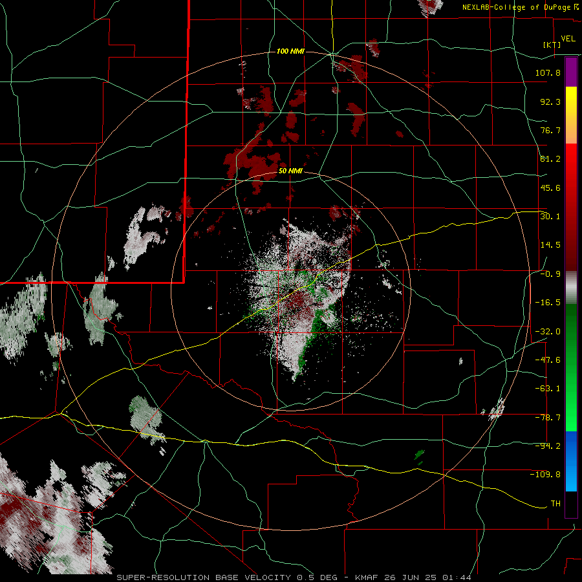The height and width of the screenshot is (582, 582).
Task: Pick the gray segment of velocity scale
Action: [x=571, y=288]
